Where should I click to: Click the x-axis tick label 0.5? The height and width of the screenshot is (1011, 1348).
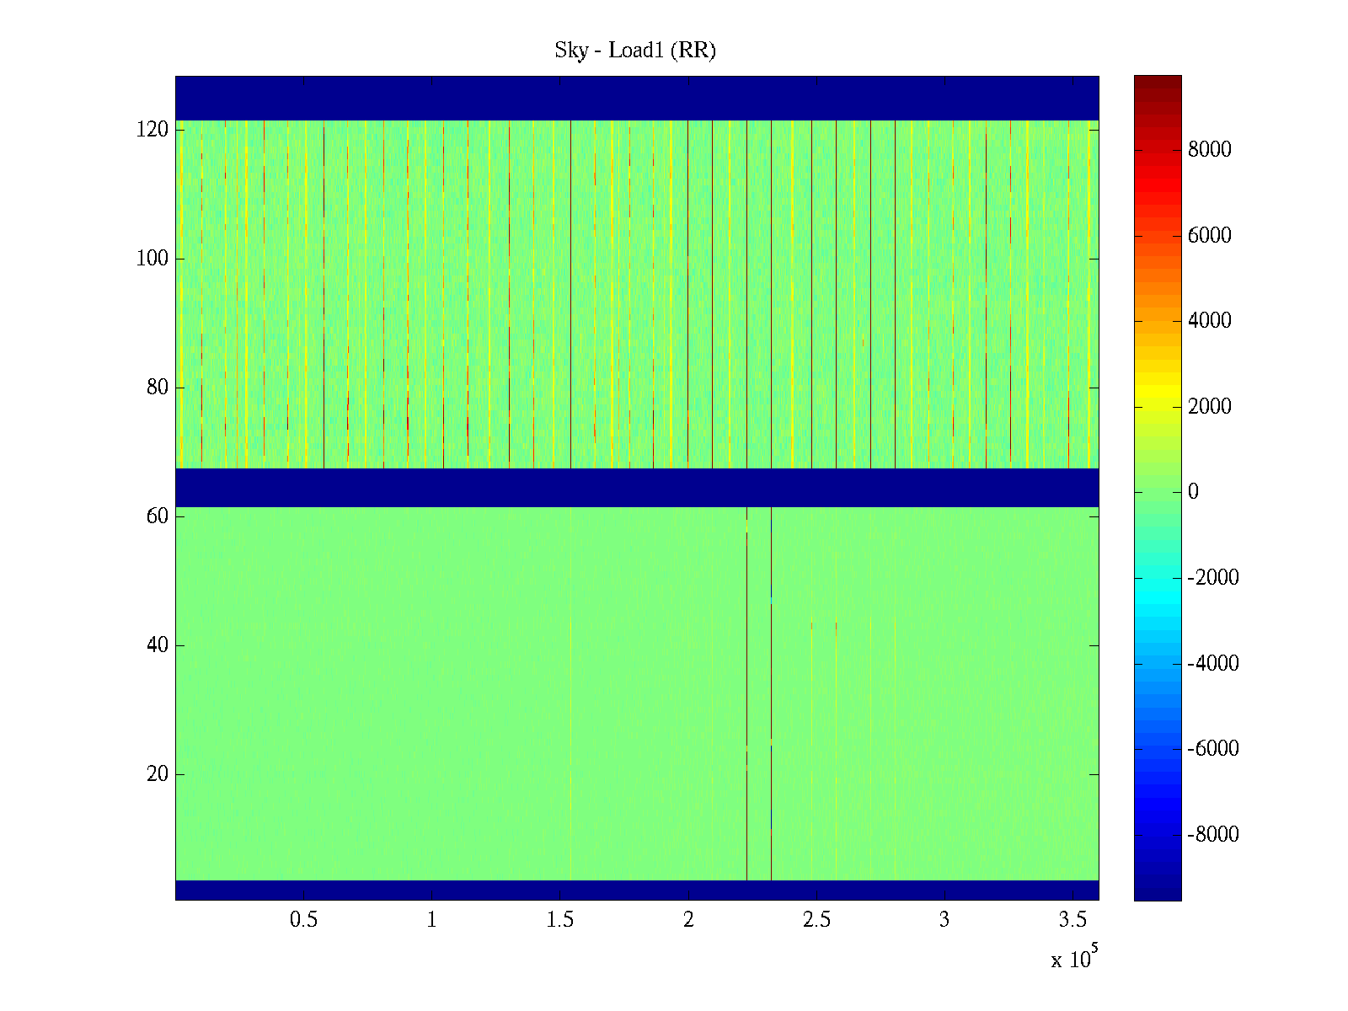[303, 920]
